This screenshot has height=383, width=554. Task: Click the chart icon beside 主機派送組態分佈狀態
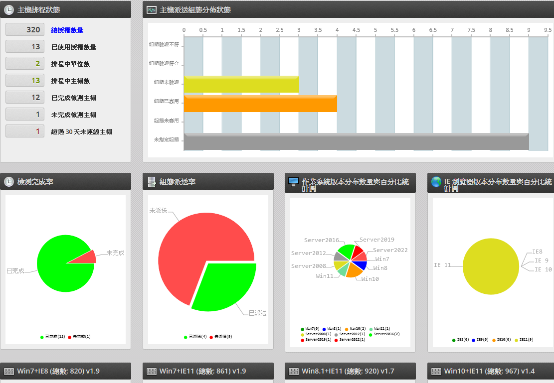(x=152, y=10)
